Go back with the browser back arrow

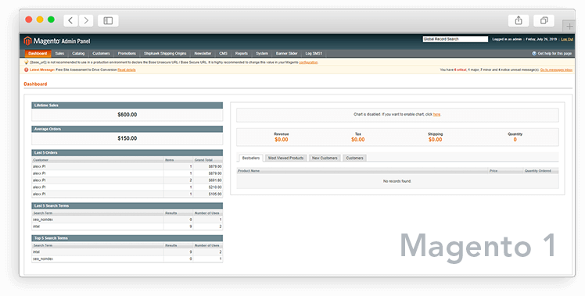click(x=70, y=20)
